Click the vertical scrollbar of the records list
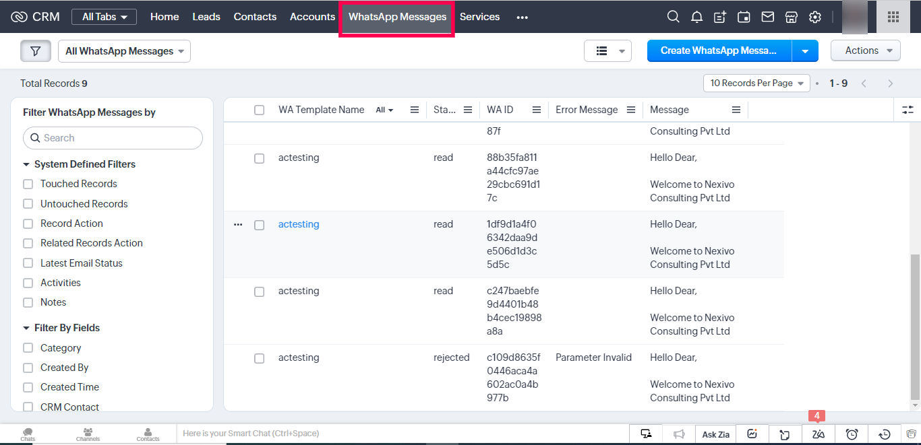The image size is (921, 445). tap(914, 326)
